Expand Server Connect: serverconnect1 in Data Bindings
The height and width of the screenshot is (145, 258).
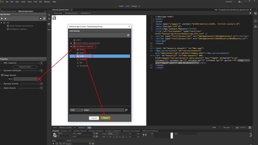(71, 43)
